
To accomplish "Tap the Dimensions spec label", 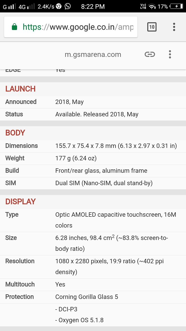I will (x=21, y=146).
